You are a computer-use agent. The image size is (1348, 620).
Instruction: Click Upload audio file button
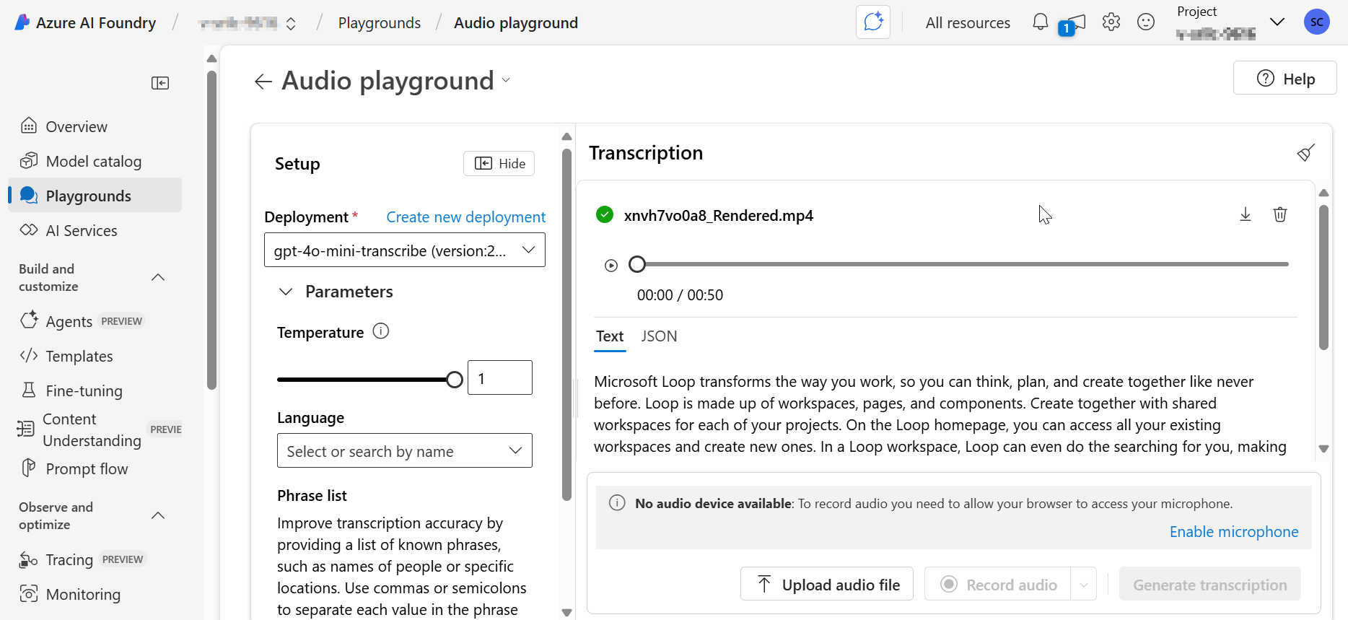click(x=827, y=584)
